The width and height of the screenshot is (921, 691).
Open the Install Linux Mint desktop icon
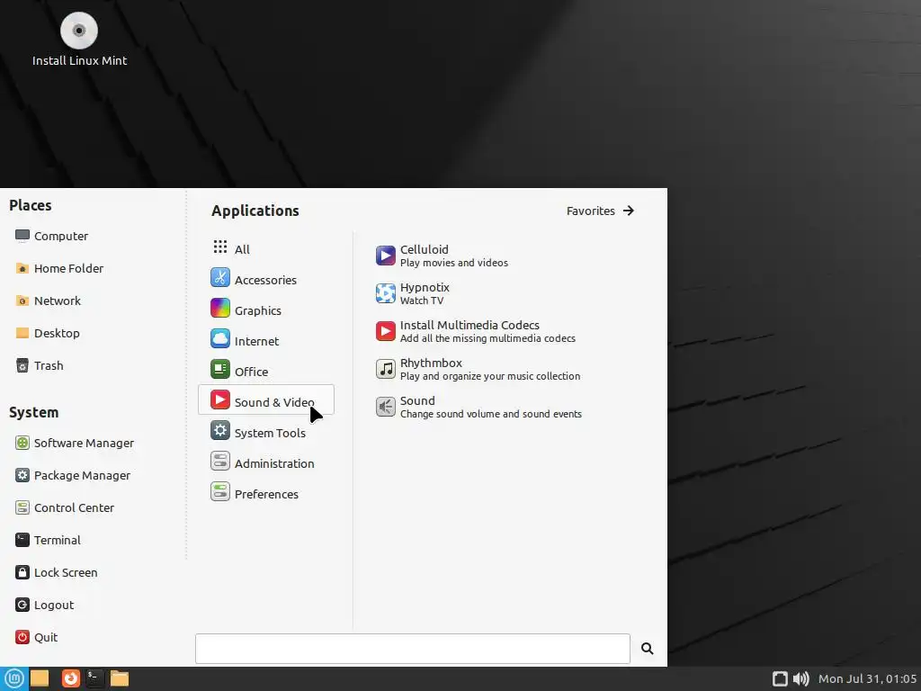click(79, 40)
